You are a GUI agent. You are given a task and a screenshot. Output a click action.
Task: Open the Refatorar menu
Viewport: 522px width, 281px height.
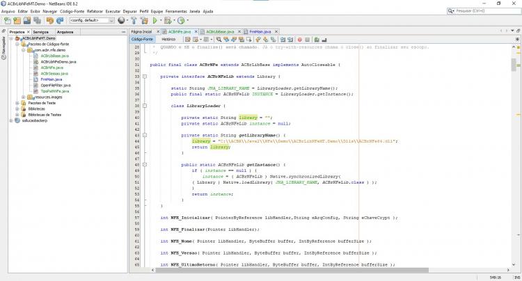point(95,11)
